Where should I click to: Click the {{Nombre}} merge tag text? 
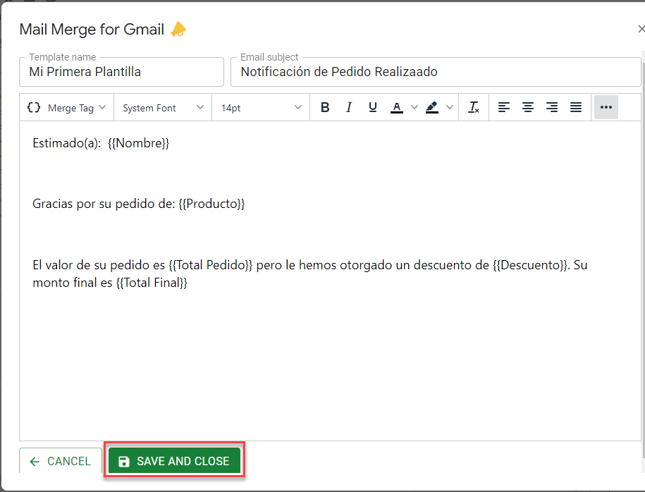coord(139,143)
